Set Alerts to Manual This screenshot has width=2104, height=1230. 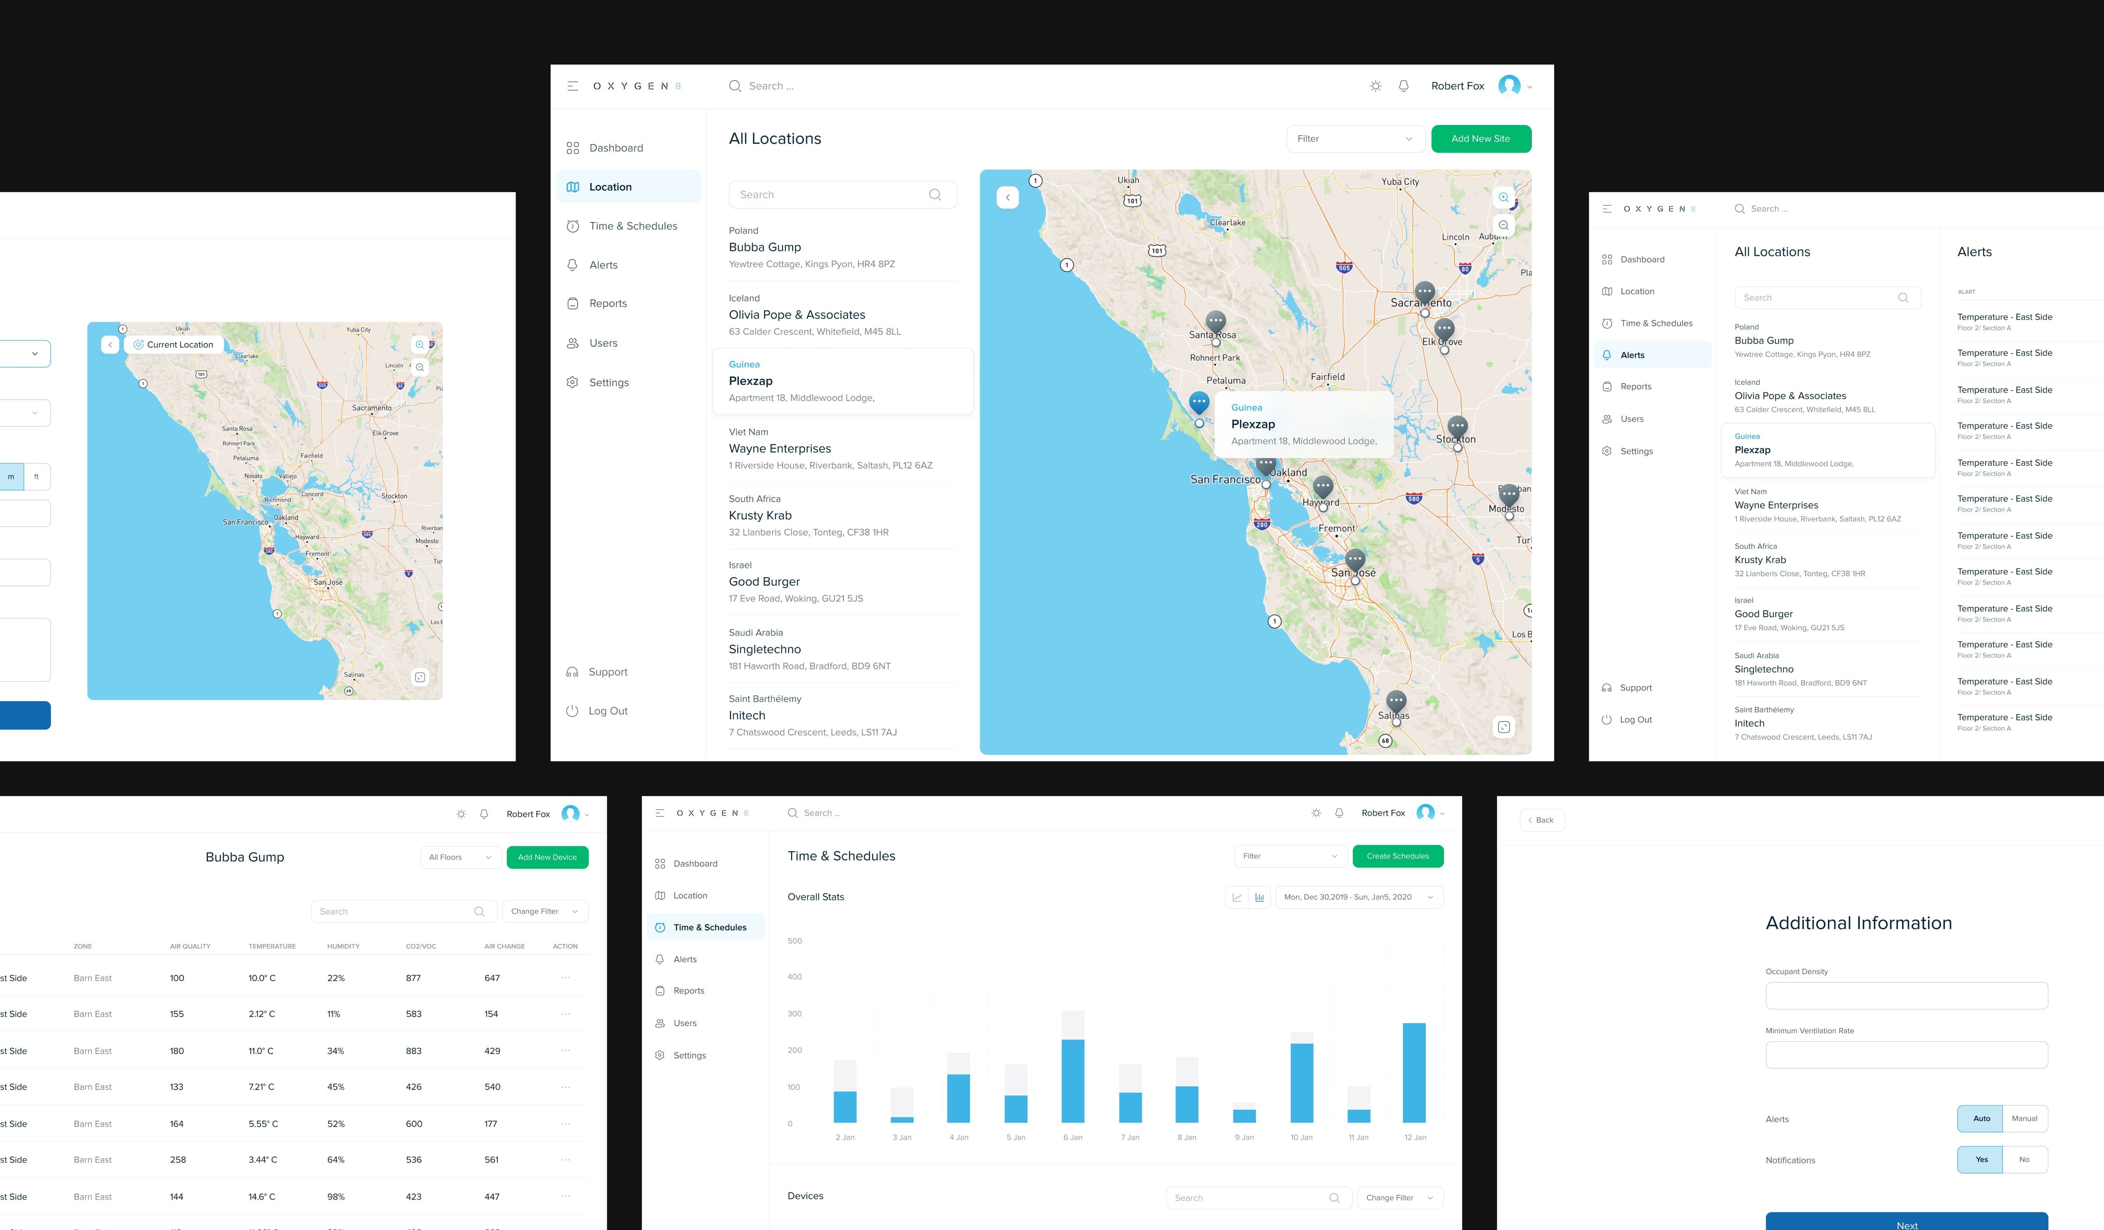(2025, 1118)
